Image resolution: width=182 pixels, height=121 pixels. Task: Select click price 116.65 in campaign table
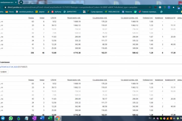tap(104, 110)
